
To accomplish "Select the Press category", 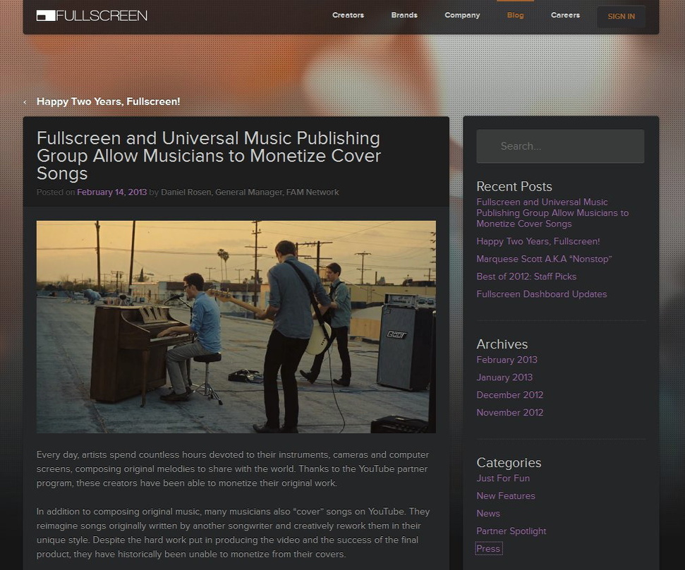I will 488,549.
